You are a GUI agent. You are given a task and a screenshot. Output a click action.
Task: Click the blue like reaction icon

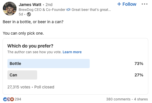(5, 99)
